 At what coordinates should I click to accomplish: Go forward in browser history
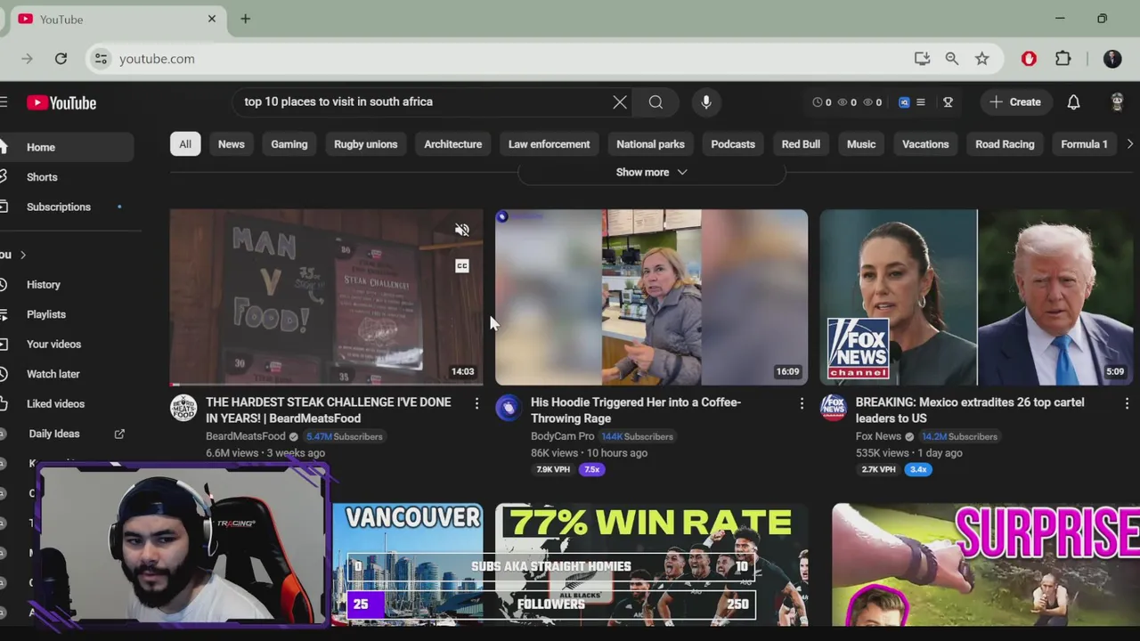27,59
